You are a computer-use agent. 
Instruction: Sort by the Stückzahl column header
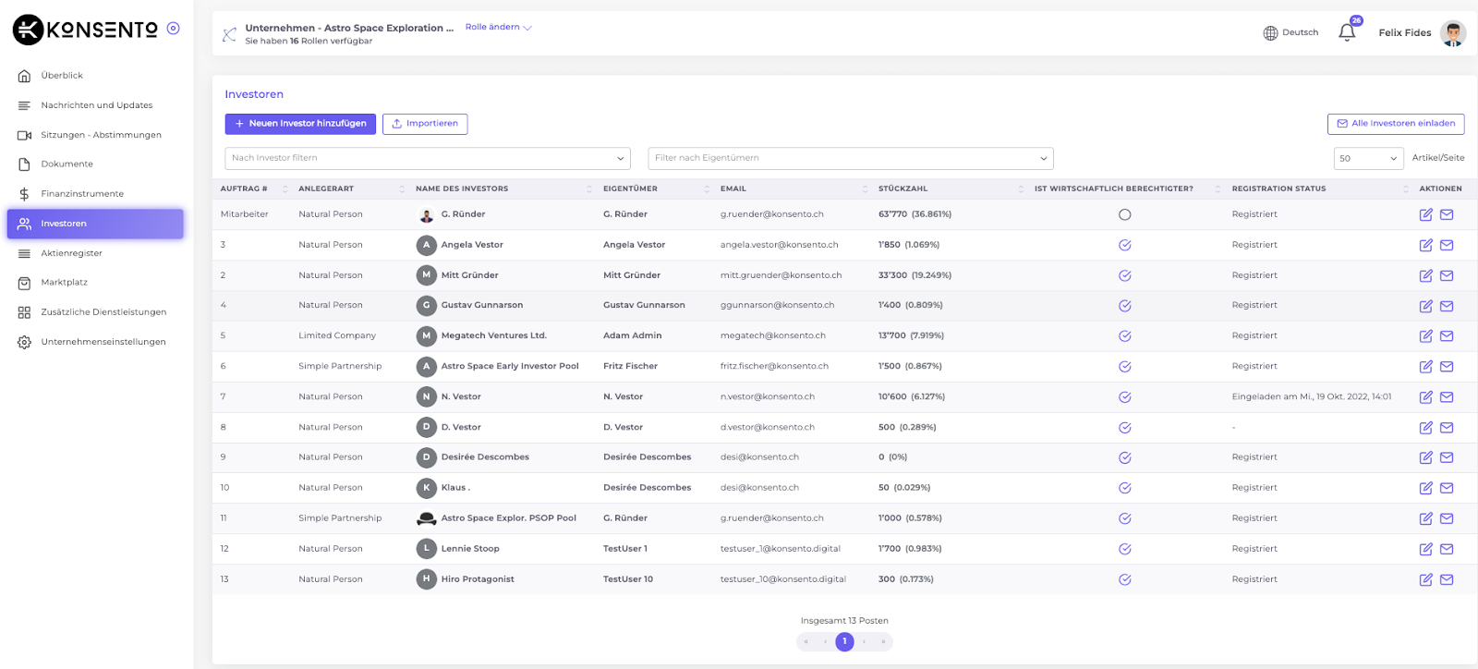[903, 189]
